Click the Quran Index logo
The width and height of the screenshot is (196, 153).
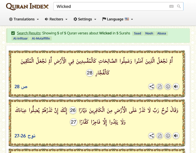(x=27, y=6)
